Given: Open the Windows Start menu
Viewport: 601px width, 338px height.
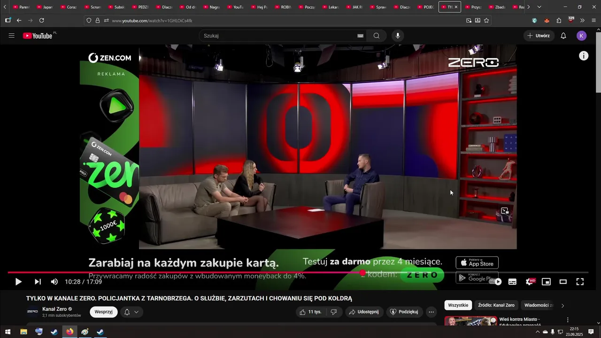Looking at the screenshot, I should [x=8, y=332].
